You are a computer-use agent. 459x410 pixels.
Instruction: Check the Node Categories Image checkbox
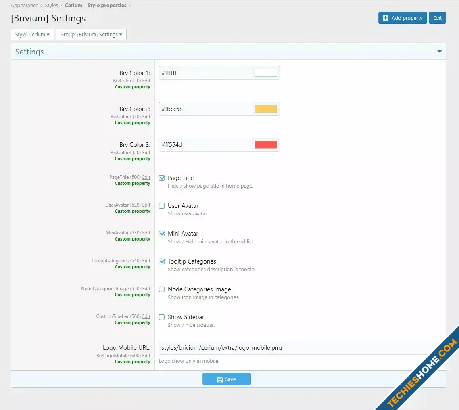click(162, 289)
